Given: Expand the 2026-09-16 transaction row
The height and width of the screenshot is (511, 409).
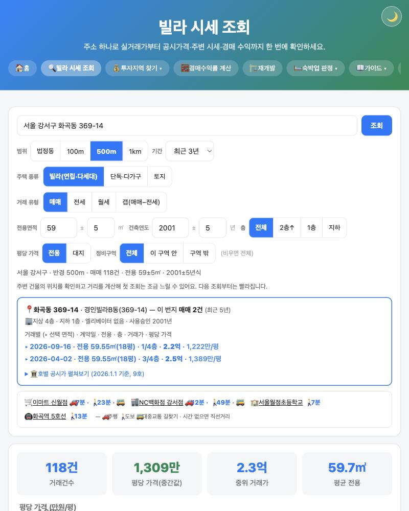Looking at the screenshot, I should pyautogui.click(x=122, y=346).
